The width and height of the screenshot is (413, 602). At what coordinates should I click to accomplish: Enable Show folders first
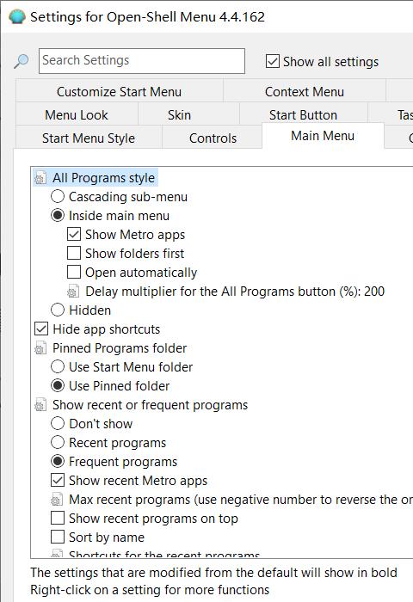click(x=74, y=254)
